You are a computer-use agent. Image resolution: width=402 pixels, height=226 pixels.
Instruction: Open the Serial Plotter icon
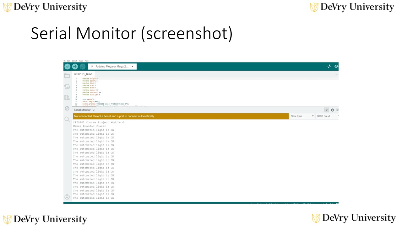(329, 67)
